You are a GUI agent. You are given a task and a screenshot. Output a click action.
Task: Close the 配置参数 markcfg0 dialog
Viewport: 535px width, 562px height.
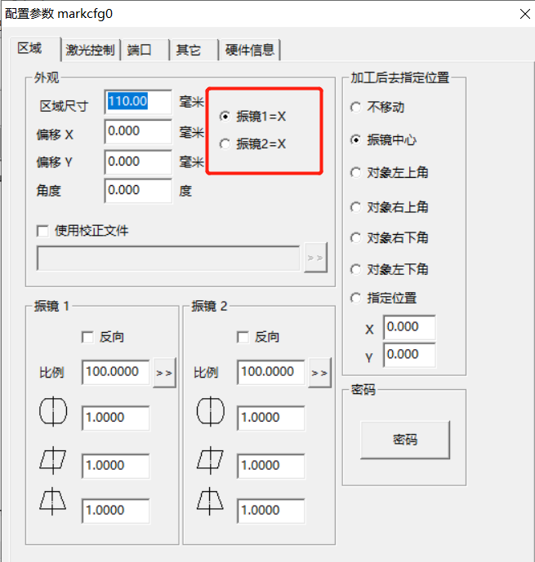[x=523, y=13]
